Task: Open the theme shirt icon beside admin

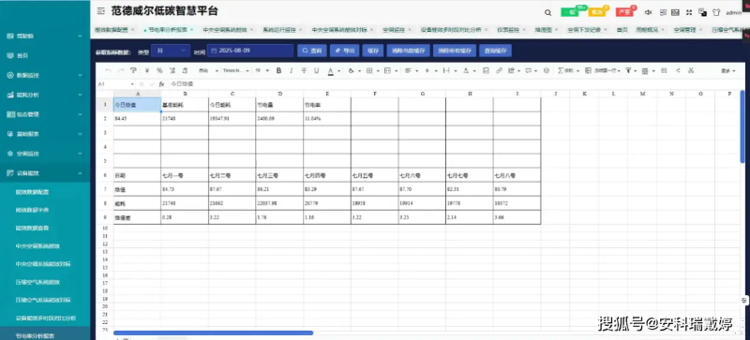Action: tap(716, 12)
